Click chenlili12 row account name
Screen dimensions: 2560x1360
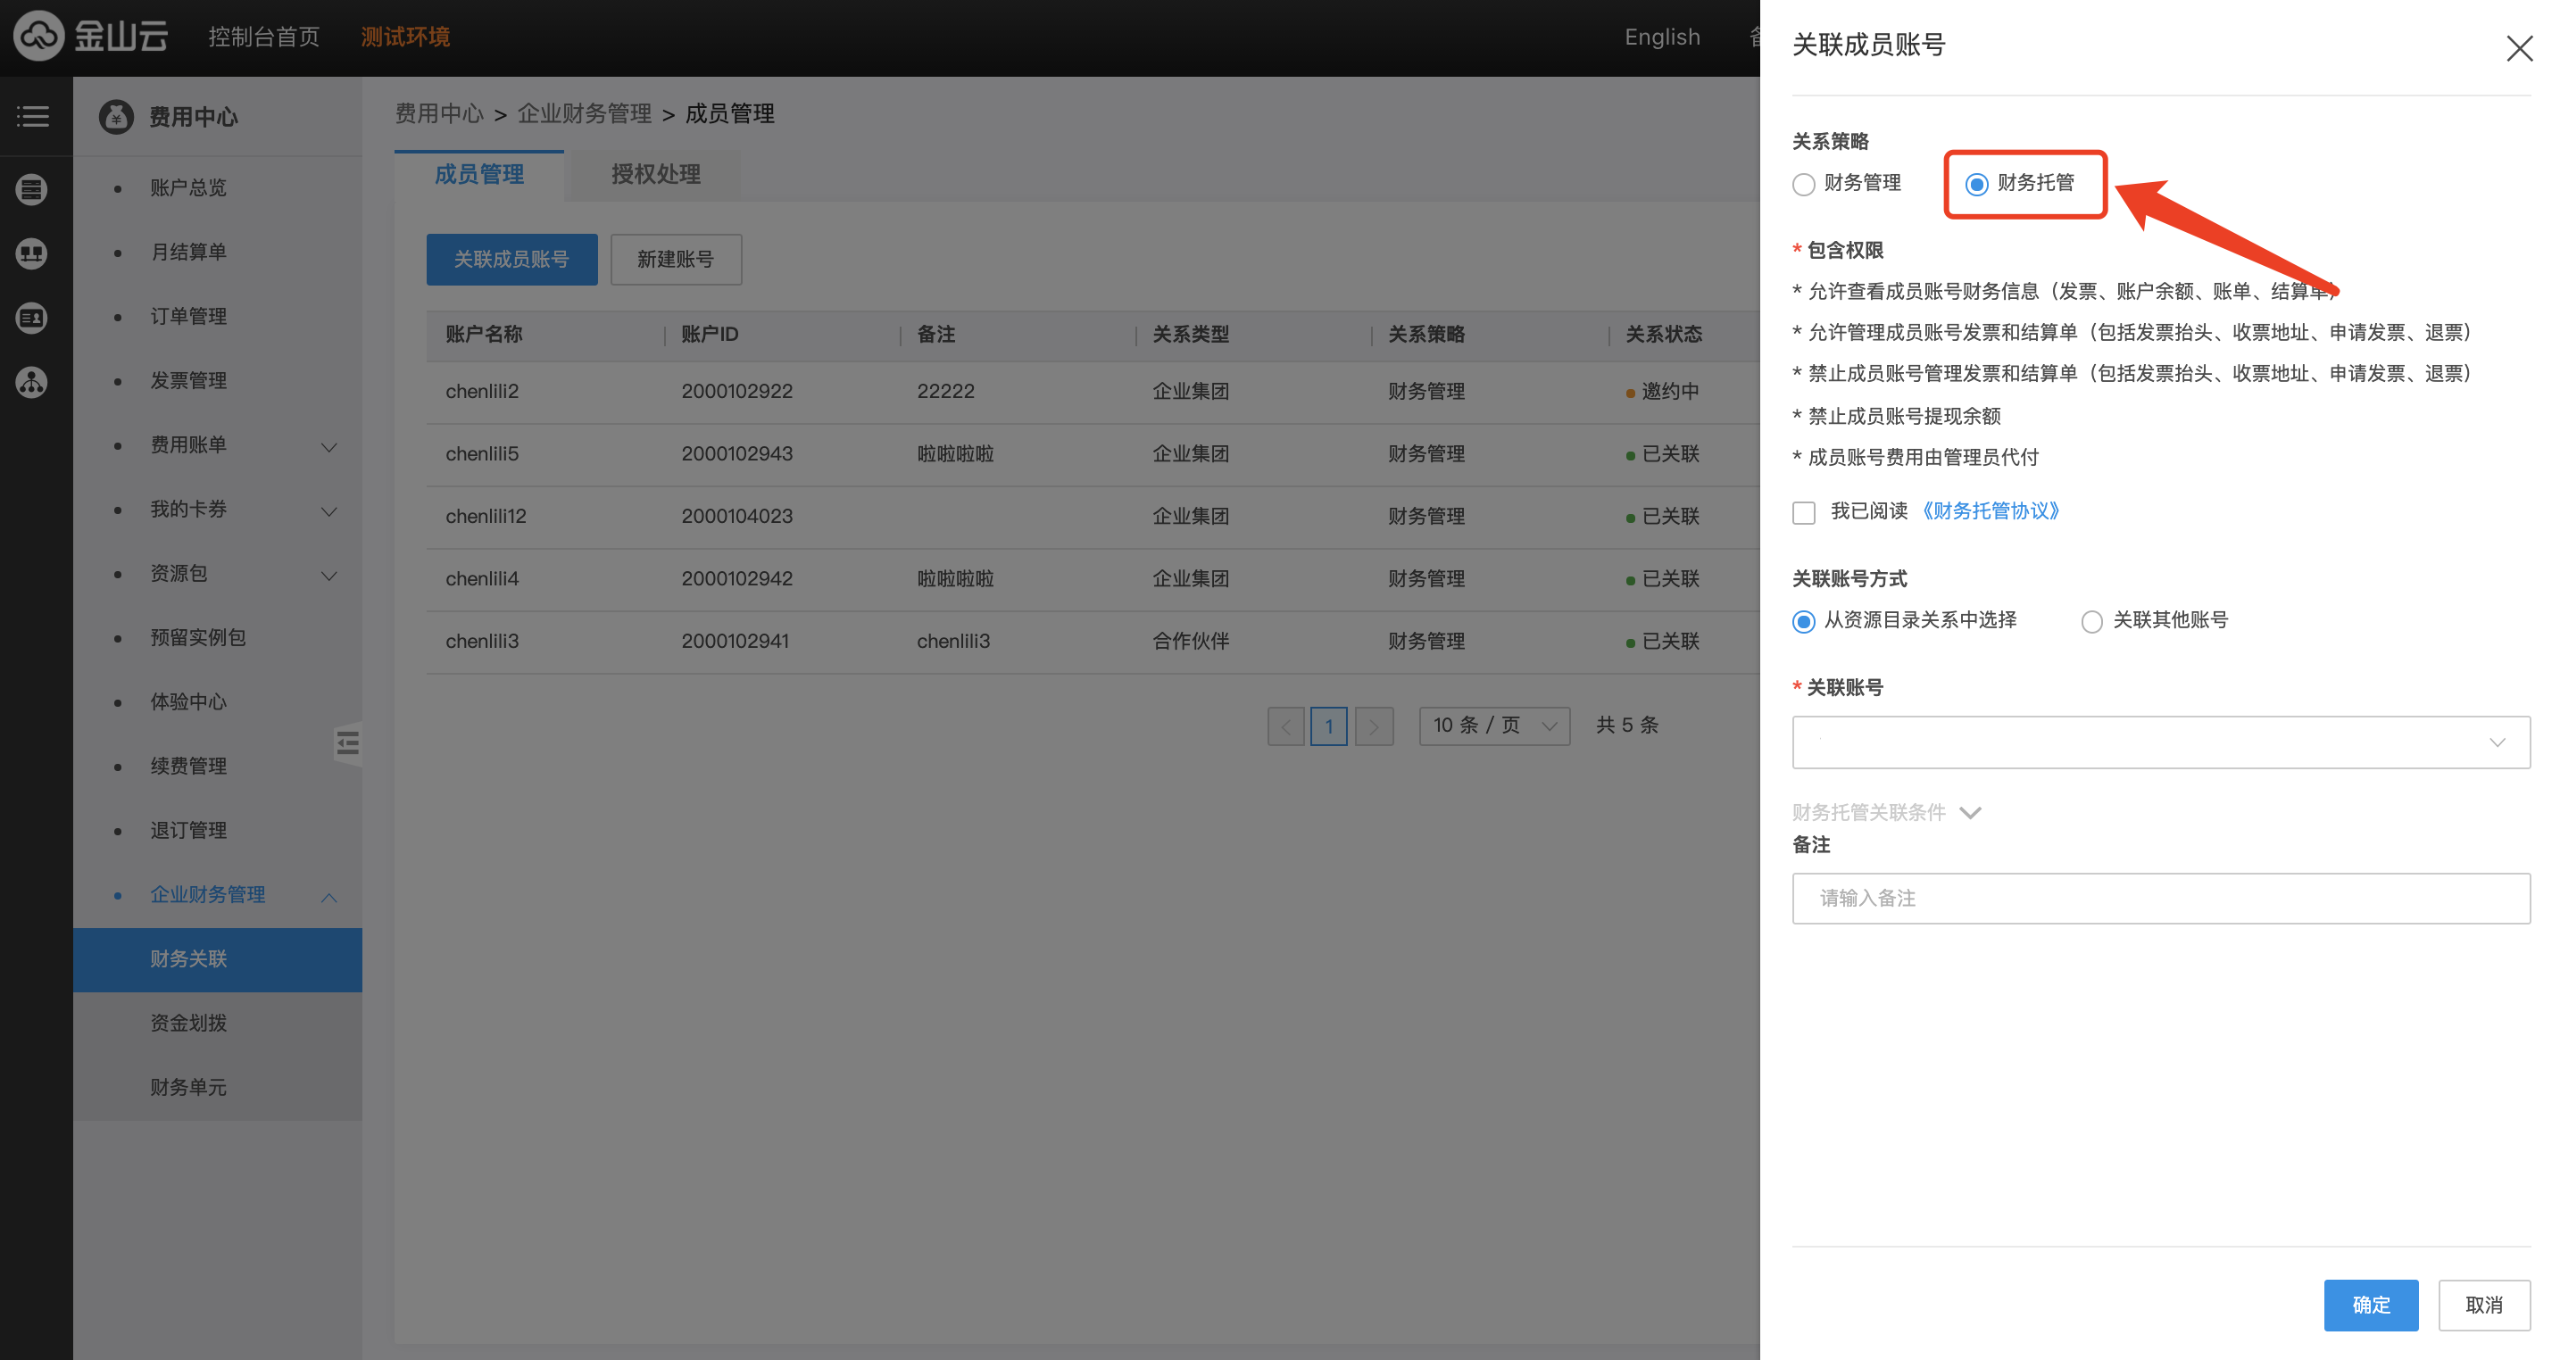[x=486, y=516]
